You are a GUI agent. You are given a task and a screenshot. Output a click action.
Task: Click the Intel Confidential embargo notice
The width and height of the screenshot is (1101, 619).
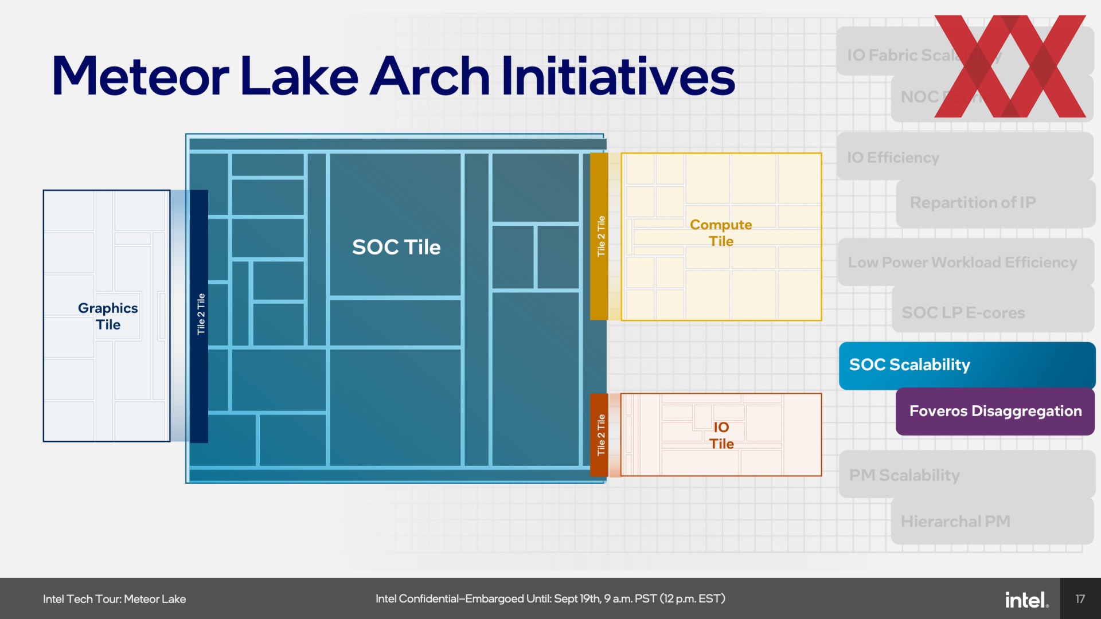point(550,599)
